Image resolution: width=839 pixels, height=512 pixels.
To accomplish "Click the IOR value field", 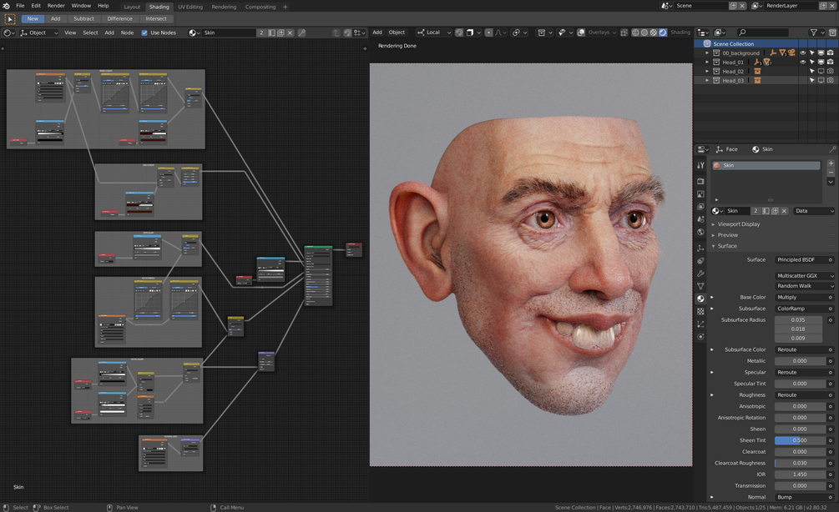I will (800, 474).
